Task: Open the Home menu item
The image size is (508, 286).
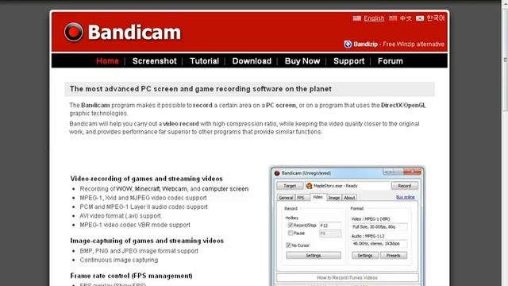Action: (107, 61)
